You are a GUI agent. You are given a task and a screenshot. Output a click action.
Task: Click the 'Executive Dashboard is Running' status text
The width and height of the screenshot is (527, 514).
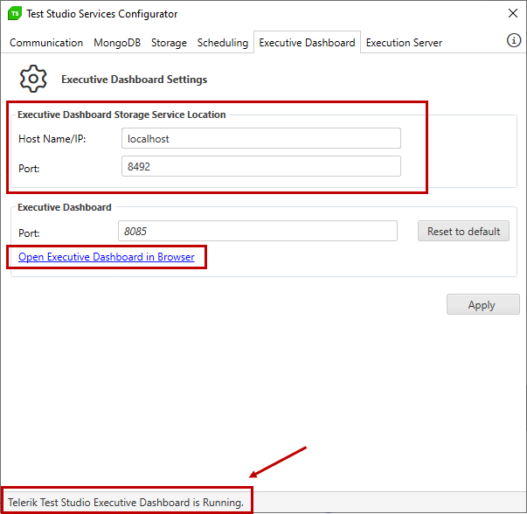[126, 503]
